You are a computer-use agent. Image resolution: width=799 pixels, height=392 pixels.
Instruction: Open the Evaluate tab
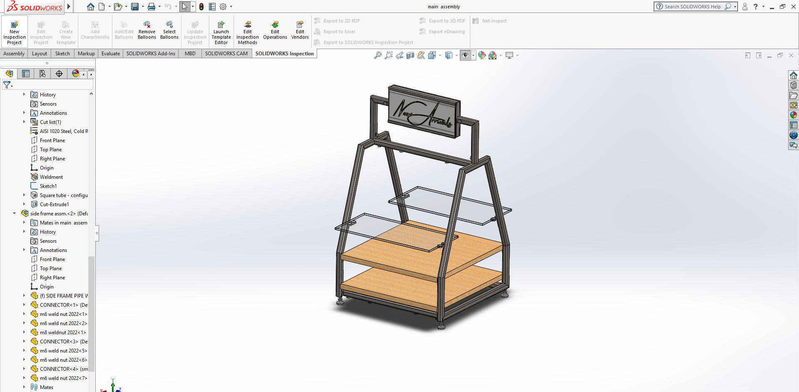coord(111,54)
